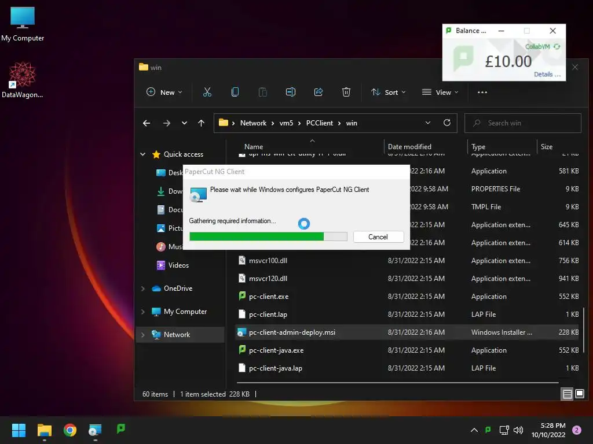The image size is (593, 444).
Task: Click CollabVM link in Balance window
Action: 537,46
